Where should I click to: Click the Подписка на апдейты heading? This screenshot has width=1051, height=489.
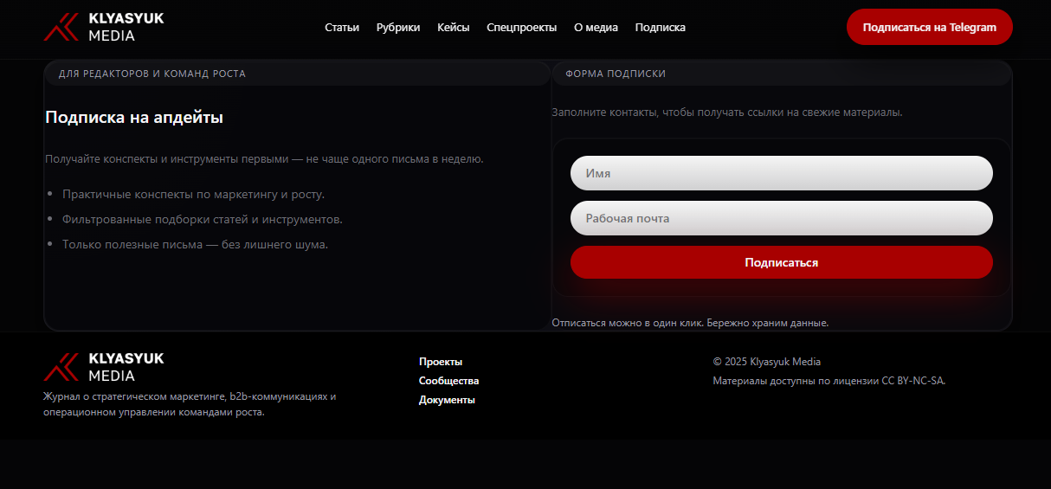[x=134, y=118]
